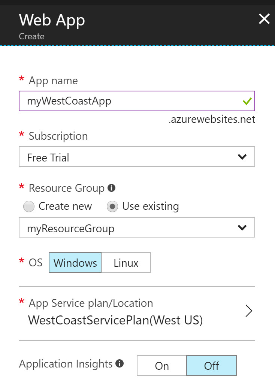Click the App Service plan chevron arrow
The height and width of the screenshot is (384, 275).
(x=248, y=311)
